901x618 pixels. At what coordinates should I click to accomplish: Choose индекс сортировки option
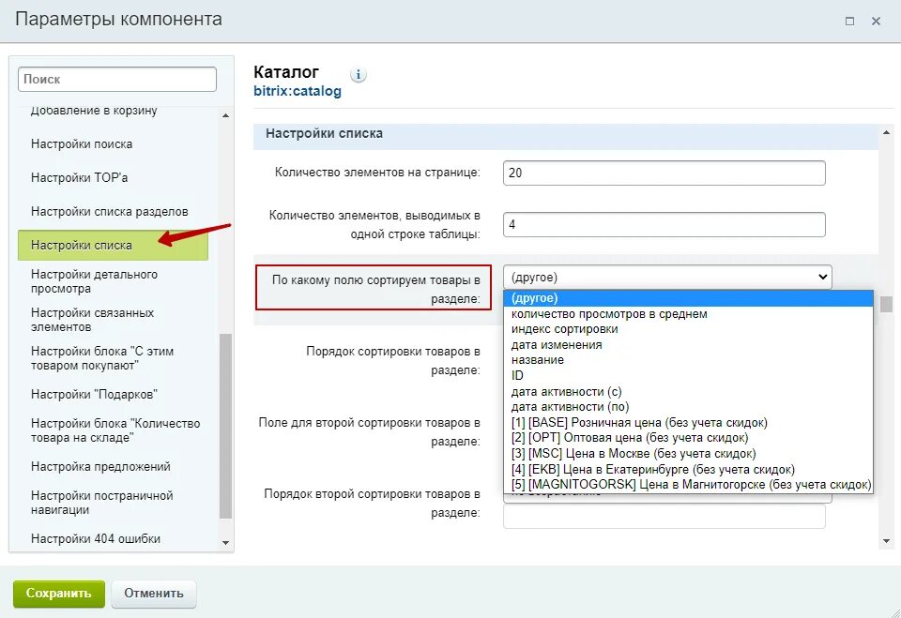click(688, 329)
